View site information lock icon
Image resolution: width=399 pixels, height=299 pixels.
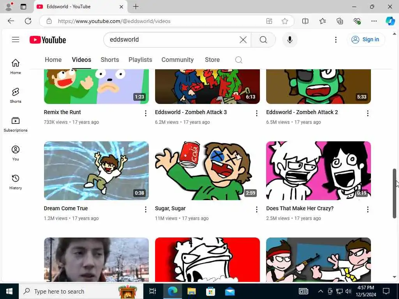pos(49,21)
